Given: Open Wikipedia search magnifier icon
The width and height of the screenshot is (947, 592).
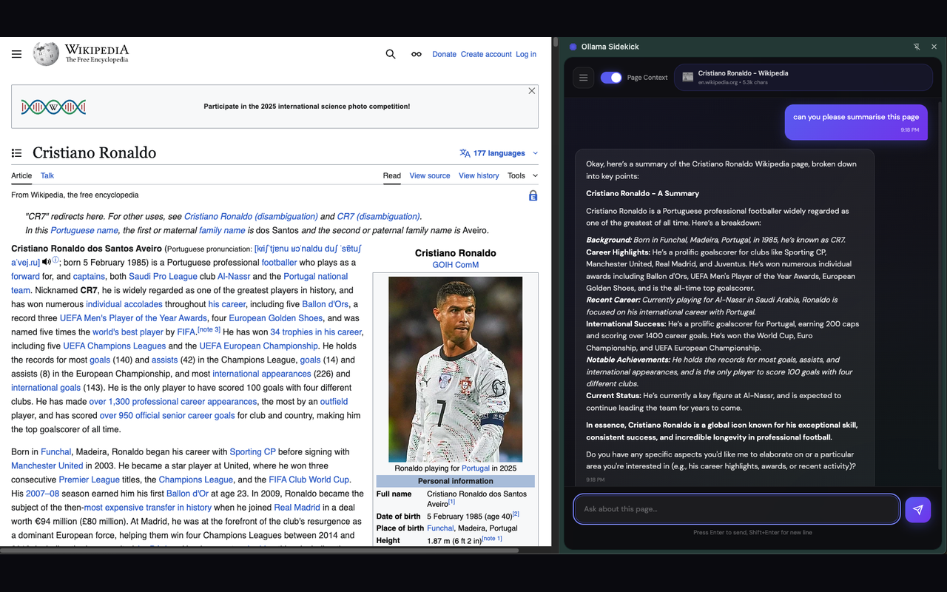Looking at the screenshot, I should pyautogui.click(x=391, y=54).
